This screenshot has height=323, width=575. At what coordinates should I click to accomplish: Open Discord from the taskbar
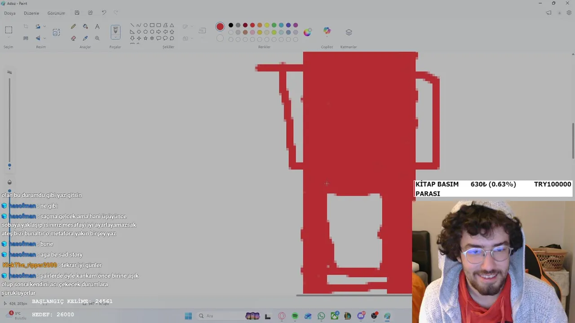tap(361, 316)
